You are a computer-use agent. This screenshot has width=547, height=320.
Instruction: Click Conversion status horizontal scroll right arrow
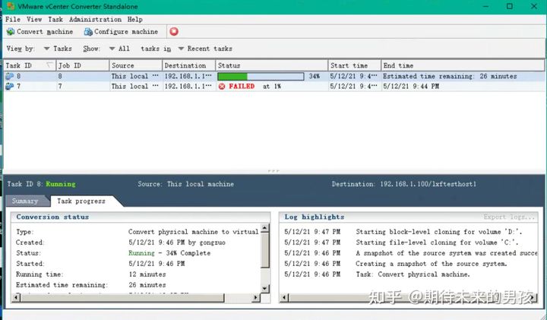[256, 298]
